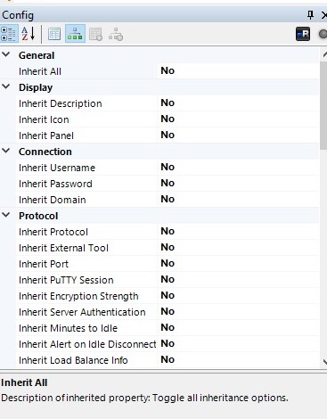Click the scrollbar down arrow
This screenshot has height=419, width=327.
pos(324,362)
